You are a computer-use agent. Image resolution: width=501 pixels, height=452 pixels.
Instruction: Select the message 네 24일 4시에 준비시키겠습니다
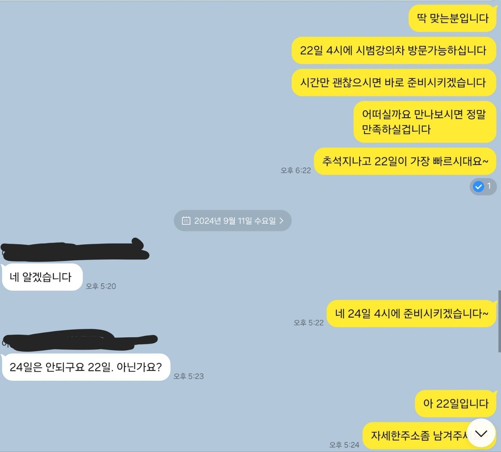click(411, 314)
